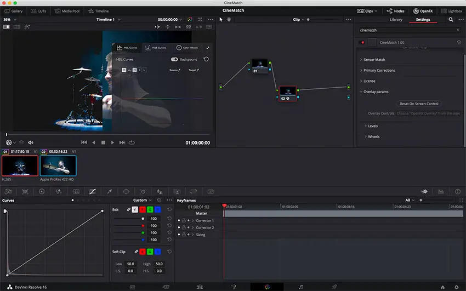The height and width of the screenshot is (291, 466).
Task: Open the Color Wheels palette icon
Action: (x=42, y=191)
